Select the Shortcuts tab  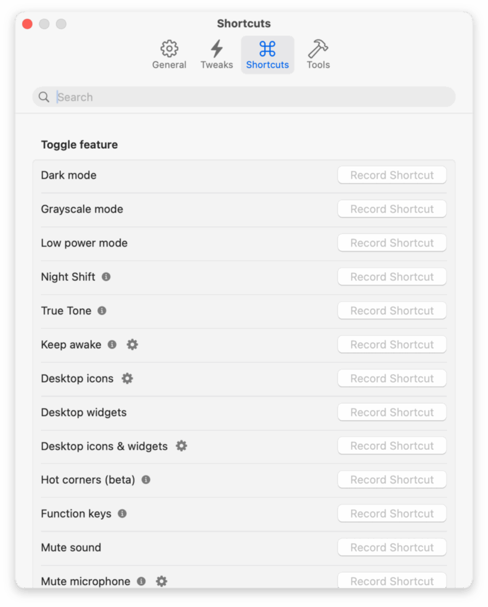click(x=268, y=55)
